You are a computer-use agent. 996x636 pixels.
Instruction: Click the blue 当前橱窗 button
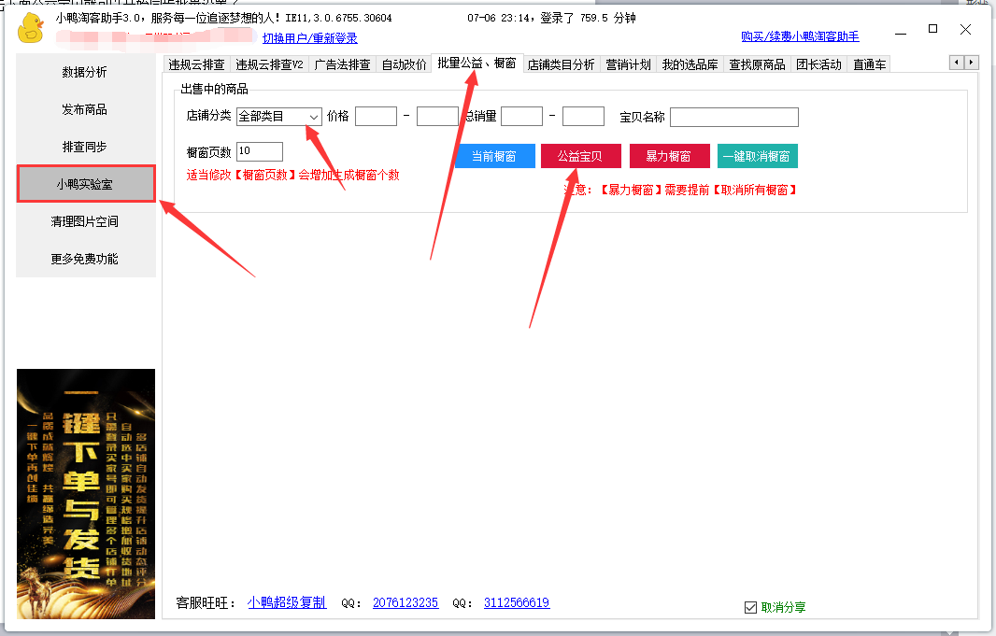[494, 156]
